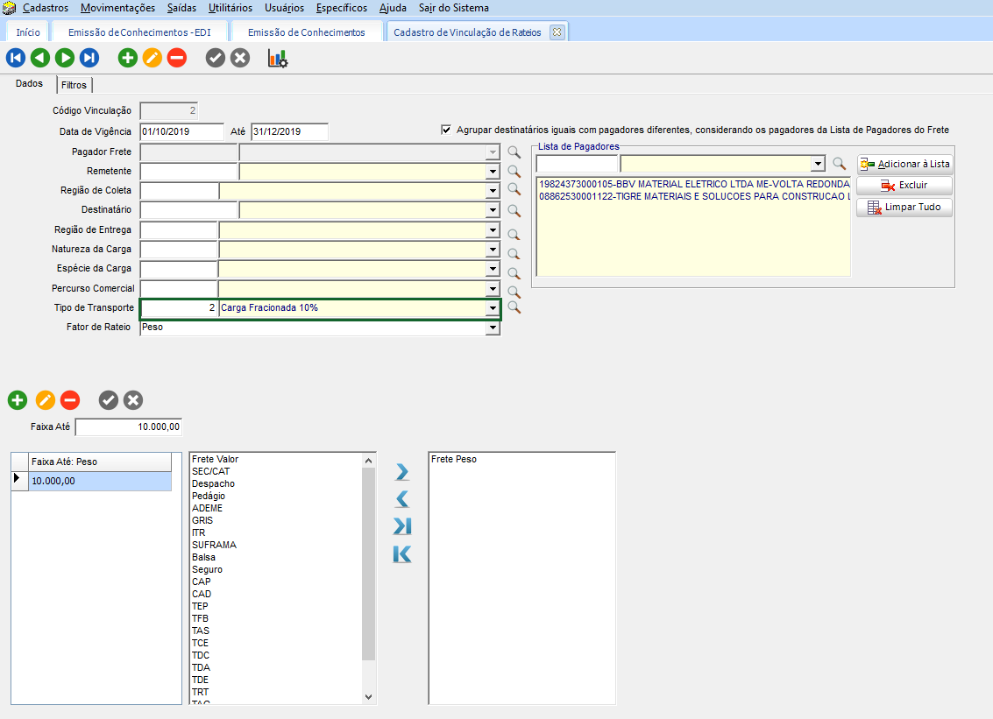Go to the last record in toolbar
Viewport: 993px width, 719px height.
(x=89, y=58)
